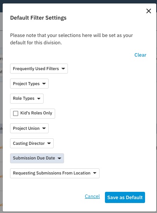Click the caret arrow beside Frequently Used Filters
Screen dimensions: 157x213
click(x=63, y=69)
